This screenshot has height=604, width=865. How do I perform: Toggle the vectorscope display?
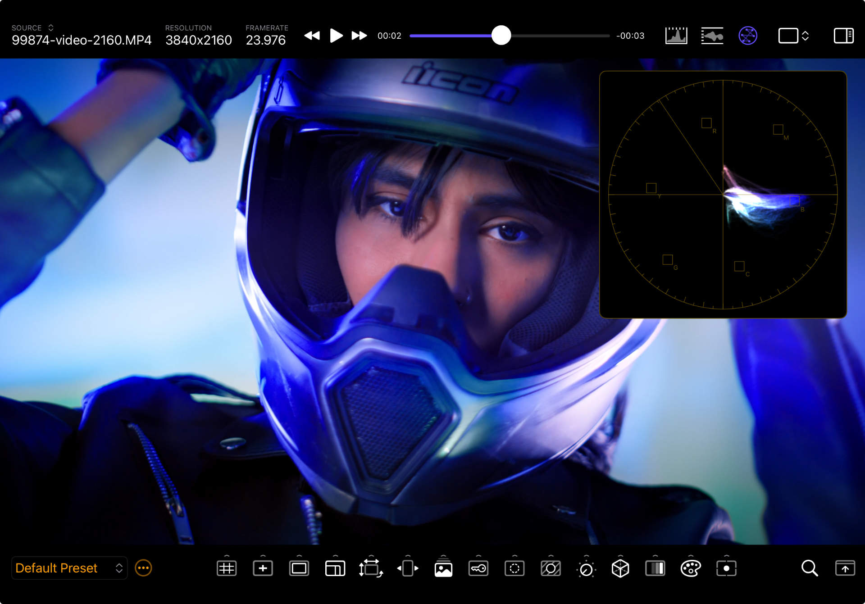747,36
